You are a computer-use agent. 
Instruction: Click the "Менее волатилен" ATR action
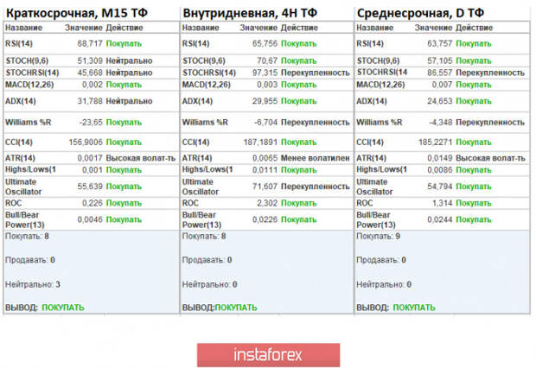(316, 158)
